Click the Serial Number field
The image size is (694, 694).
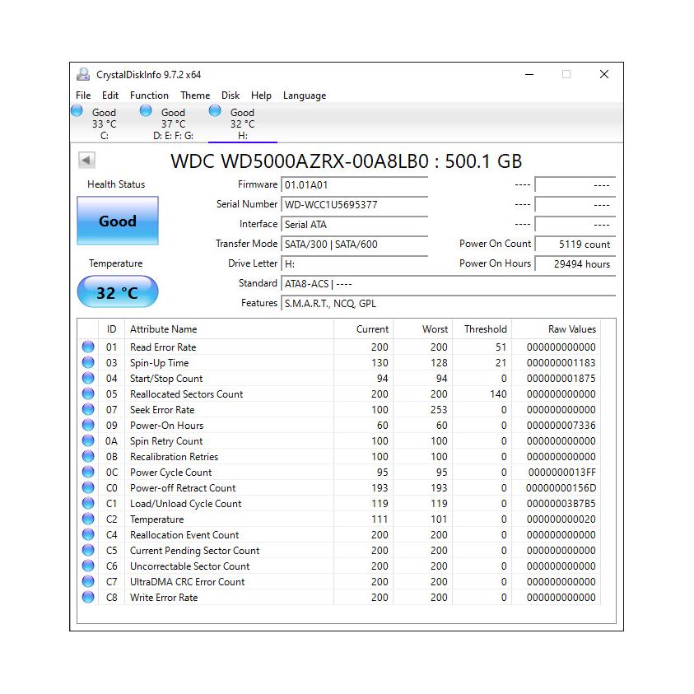click(354, 205)
